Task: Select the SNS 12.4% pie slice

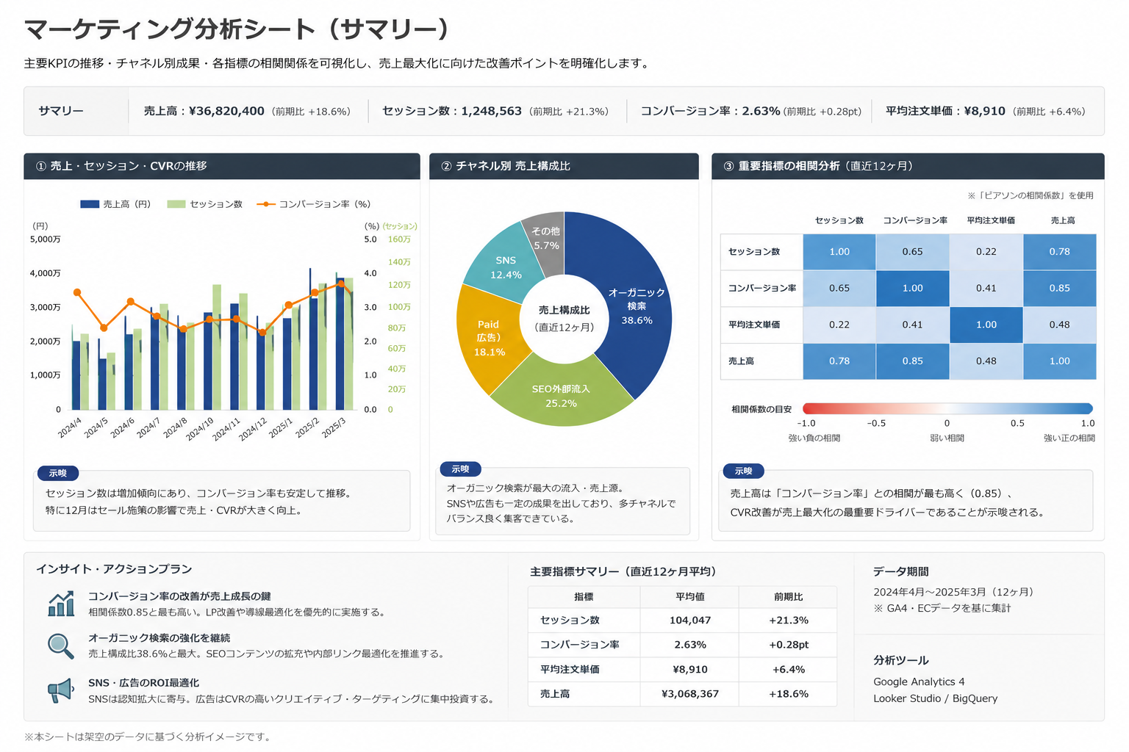Action: 504,267
